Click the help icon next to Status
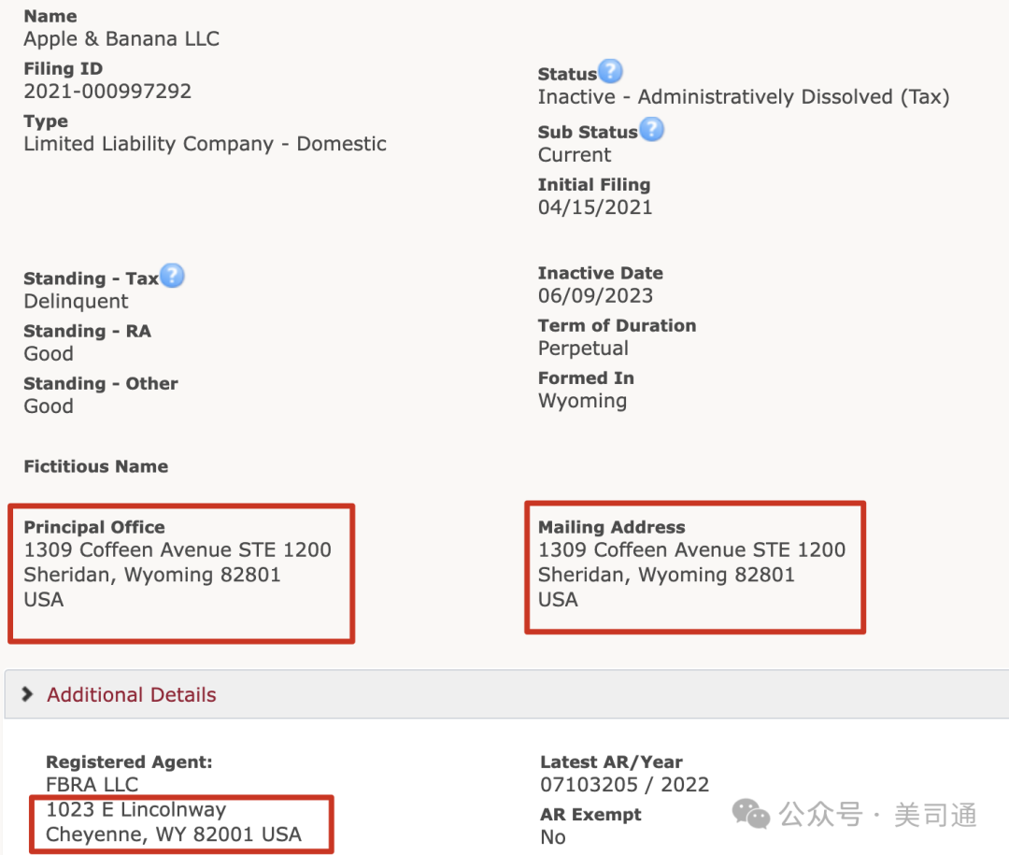The image size is (1009, 855). coord(610,71)
